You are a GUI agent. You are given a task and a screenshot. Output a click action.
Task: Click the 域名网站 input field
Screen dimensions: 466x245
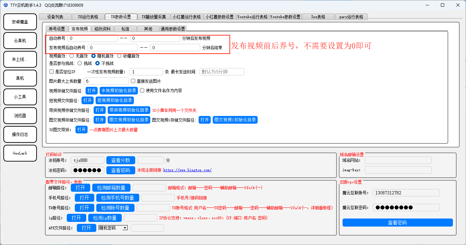tap(398, 160)
